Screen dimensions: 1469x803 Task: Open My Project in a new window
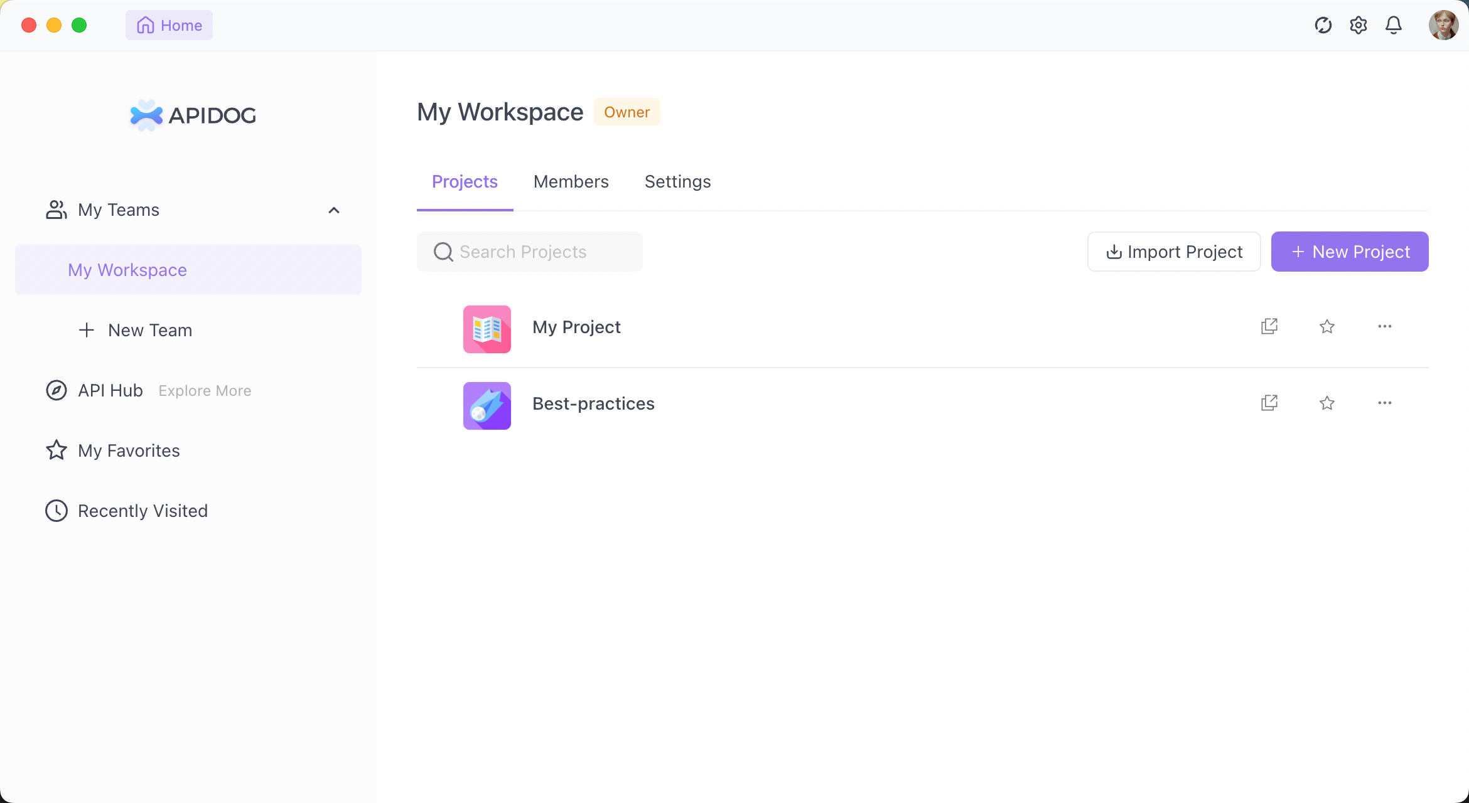point(1269,326)
